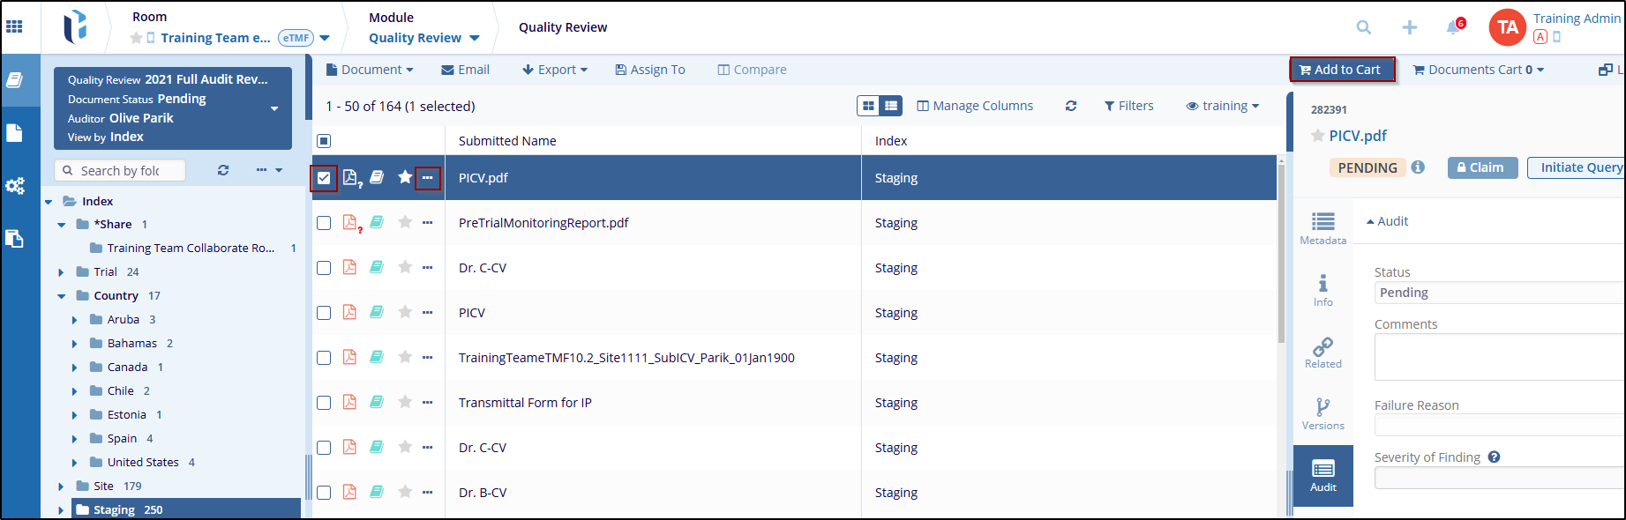Click the Add to Cart button
The image size is (1626, 520).
[x=1341, y=70]
